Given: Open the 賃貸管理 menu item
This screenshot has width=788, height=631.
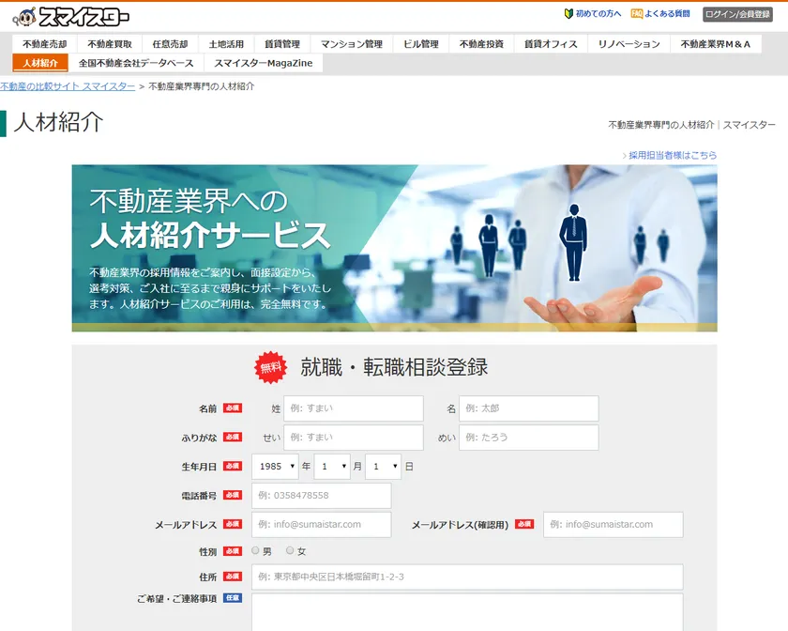Looking at the screenshot, I should tap(282, 44).
